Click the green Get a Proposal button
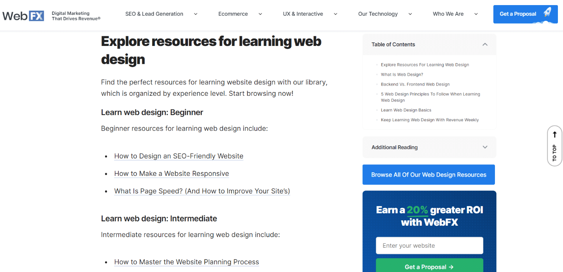This screenshot has width=563, height=272. click(429, 267)
